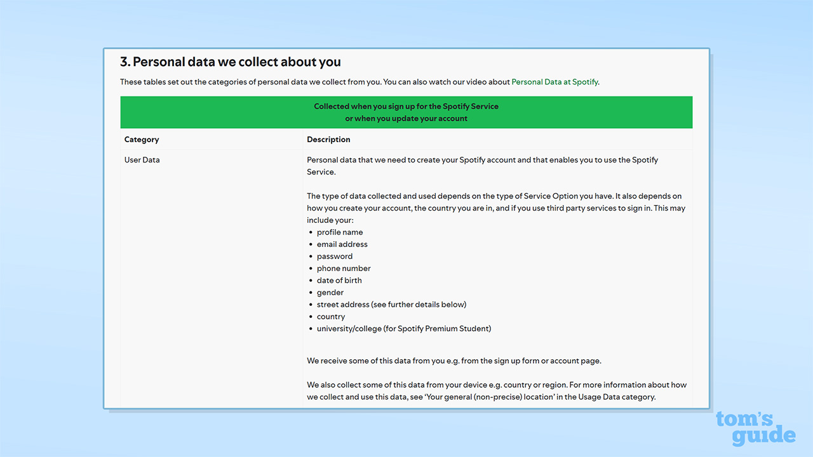Viewport: 813px width, 457px height.
Task: Click the heading "3. Personal data we collect about you"
Action: [x=231, y=62]
